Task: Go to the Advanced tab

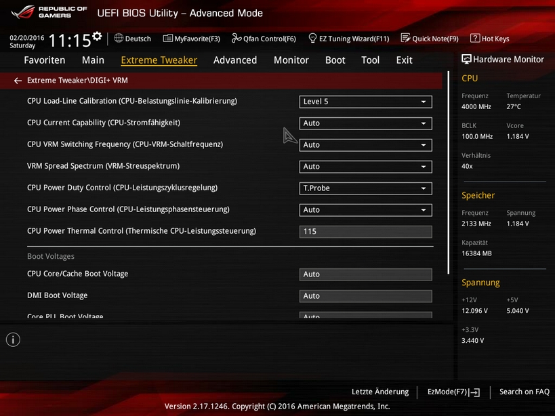Action: 235,60
